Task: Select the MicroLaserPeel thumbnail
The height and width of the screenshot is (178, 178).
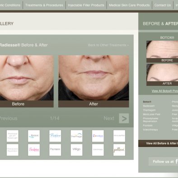Action: click(119, 136)
